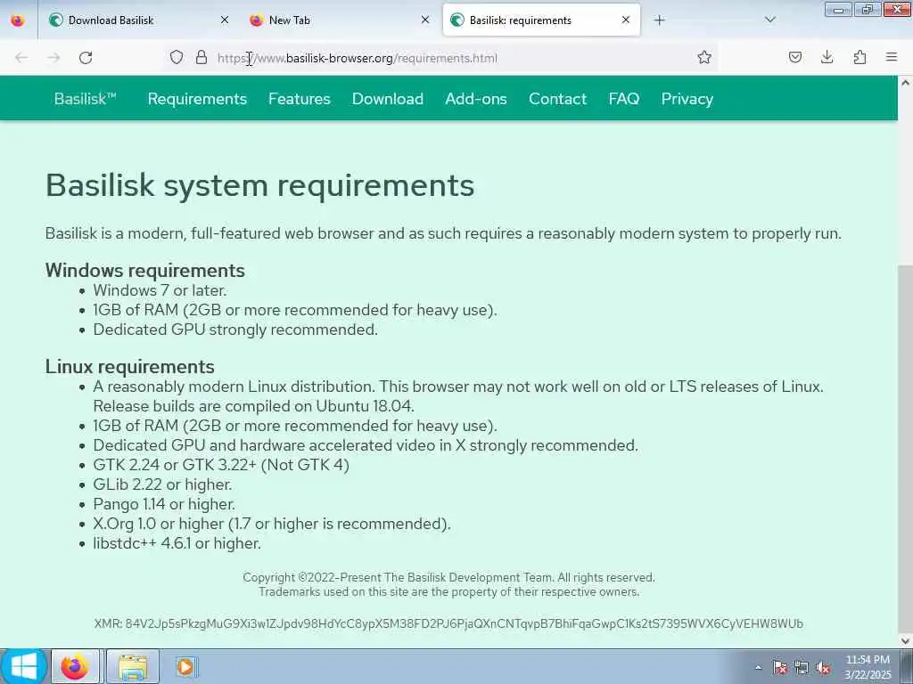Close the New Tab tab

point(425,20)
